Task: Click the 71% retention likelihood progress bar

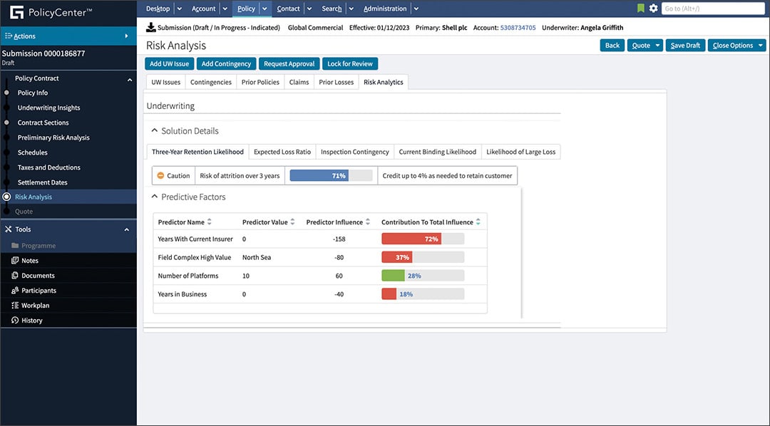Action: point(330,175)
